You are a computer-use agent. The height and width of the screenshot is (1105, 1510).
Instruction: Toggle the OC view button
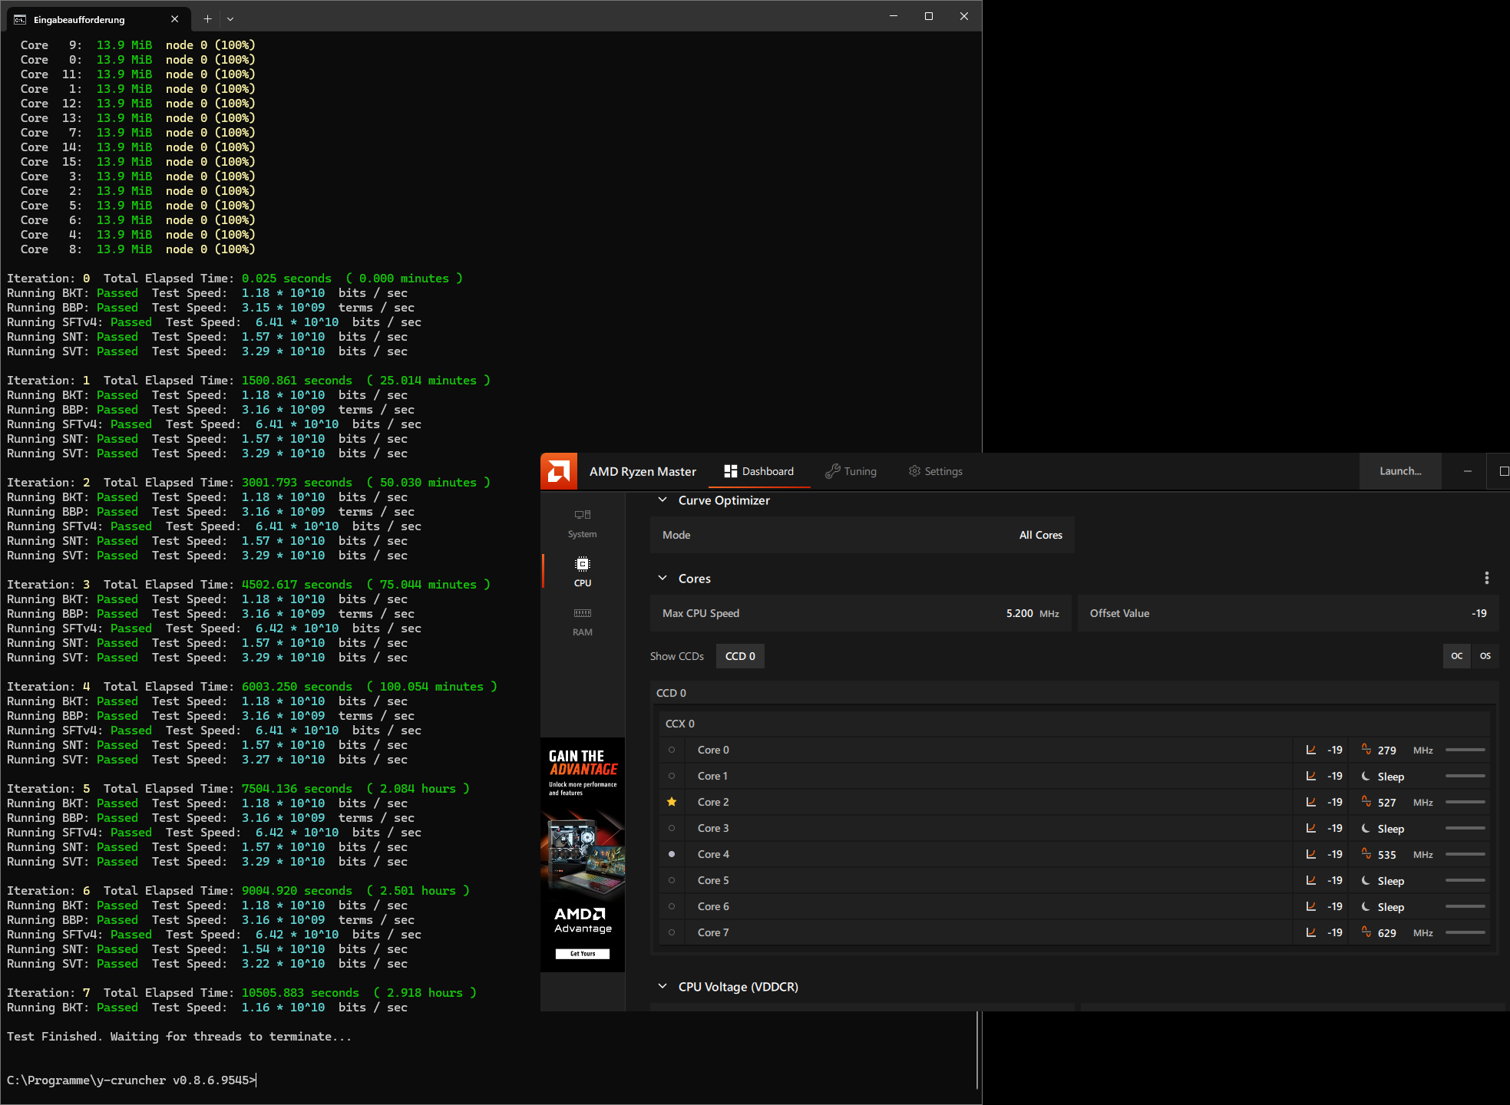pos(1456,656)
